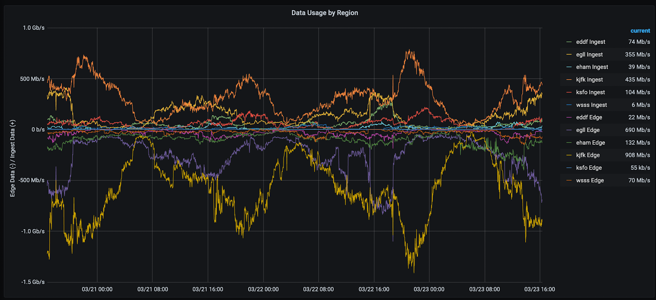
Task: Click the 03/21 08:00 time axis label
Action: click(153, 289)
